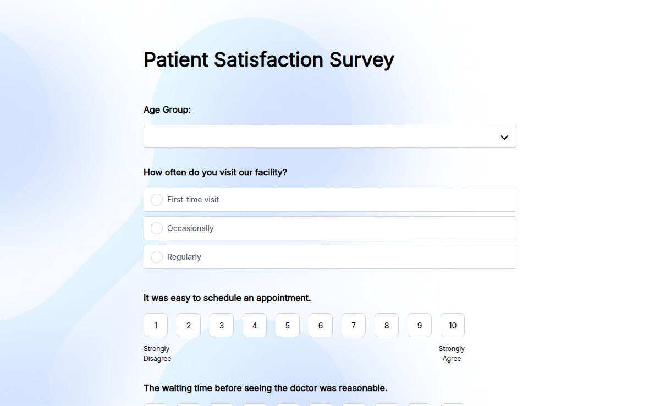Screen dimensions: 660x406
Task: Select the second rating for waiting time question
Action: (x=189, y=404)
